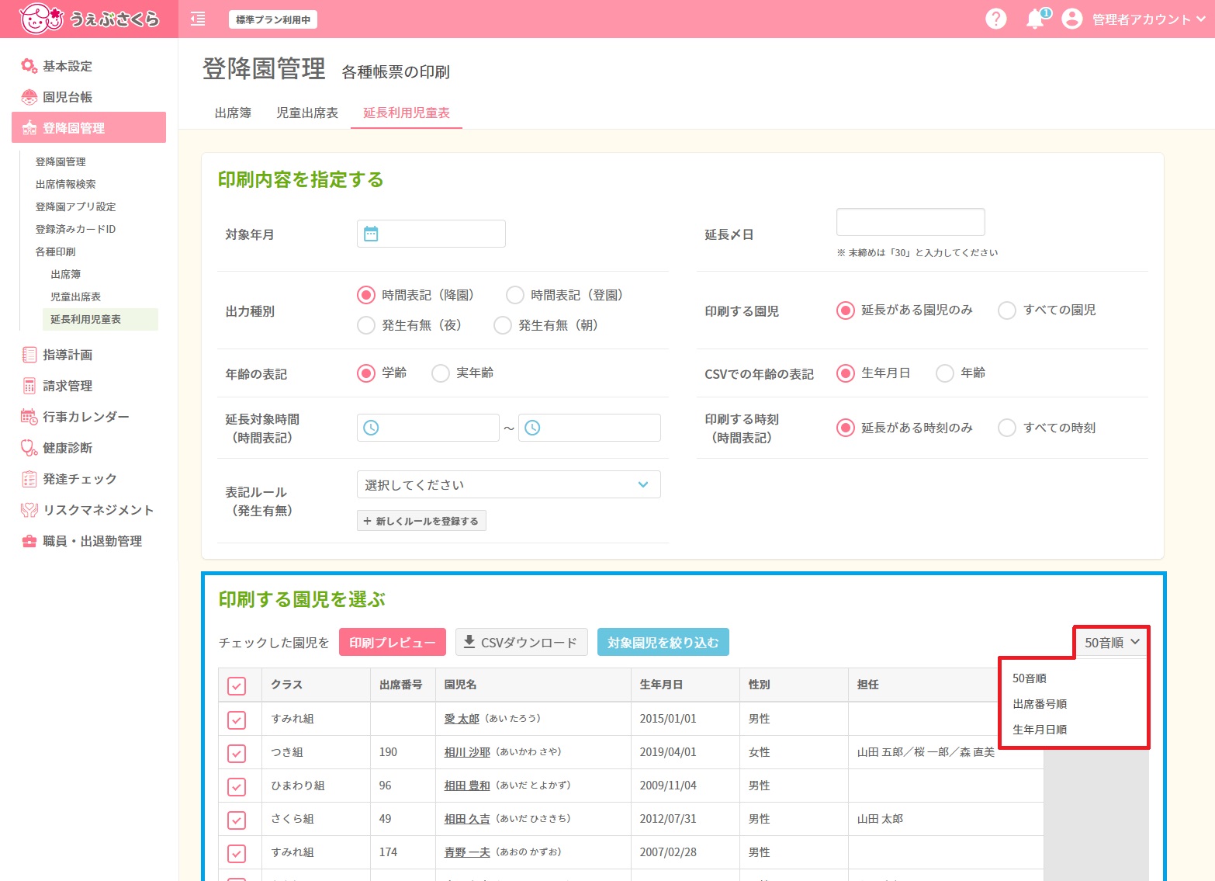Select 時間表記（降園）radio option
This screenshot has height=881, width=1215.
366,295
